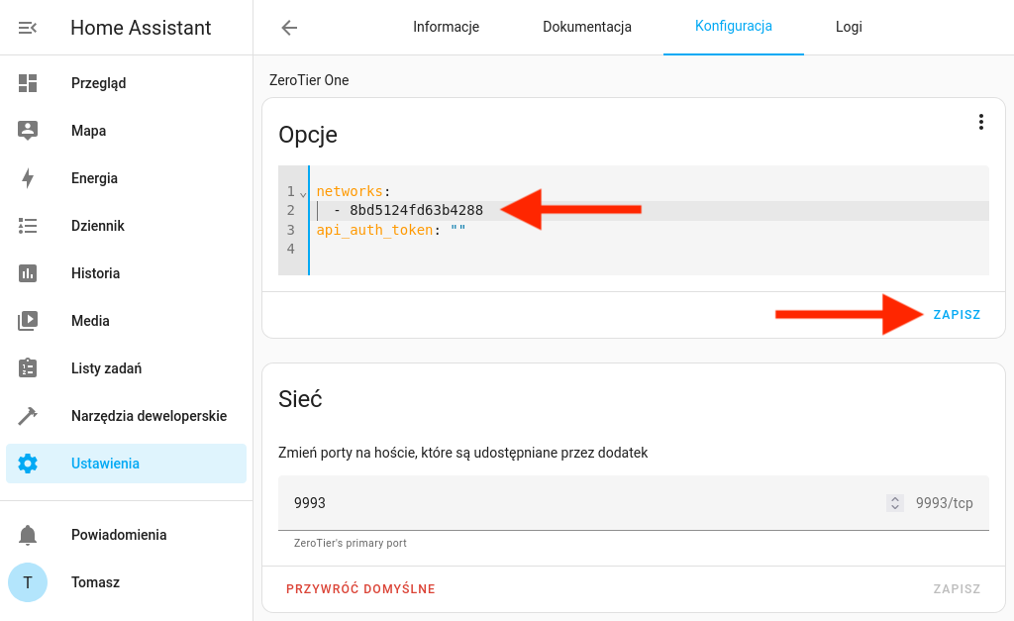
Task: Collapse the networks fold arrow in editor
Action: click(303, 192)
